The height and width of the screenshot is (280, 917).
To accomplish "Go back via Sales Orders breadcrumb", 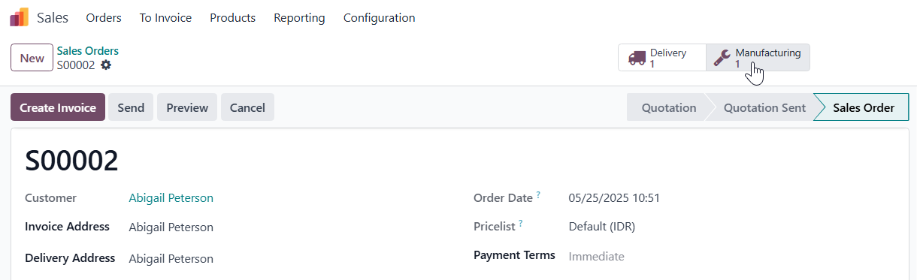I will (88, 51).
